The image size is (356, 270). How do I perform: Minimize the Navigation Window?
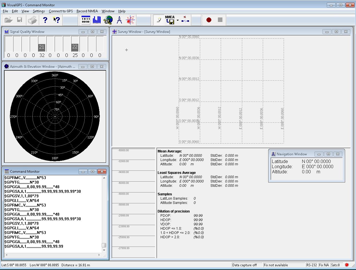pos(319,154)
